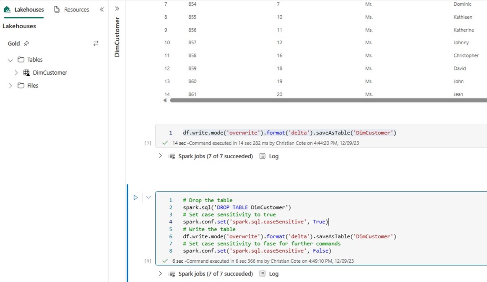Open run options dropdown beside play button
This screenshot has width=487, height=282.
click(149, 197)
